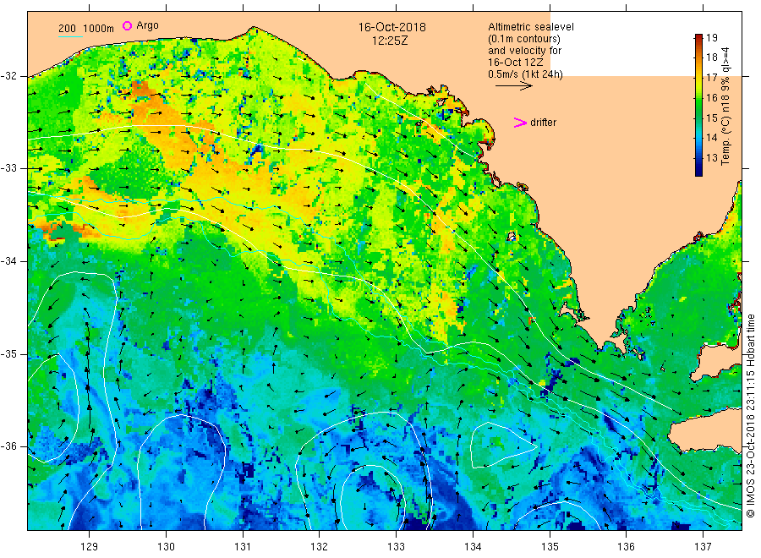Click the '16-Oct-2018' date label
The image size is (761, 558).
tap(391, 27)
